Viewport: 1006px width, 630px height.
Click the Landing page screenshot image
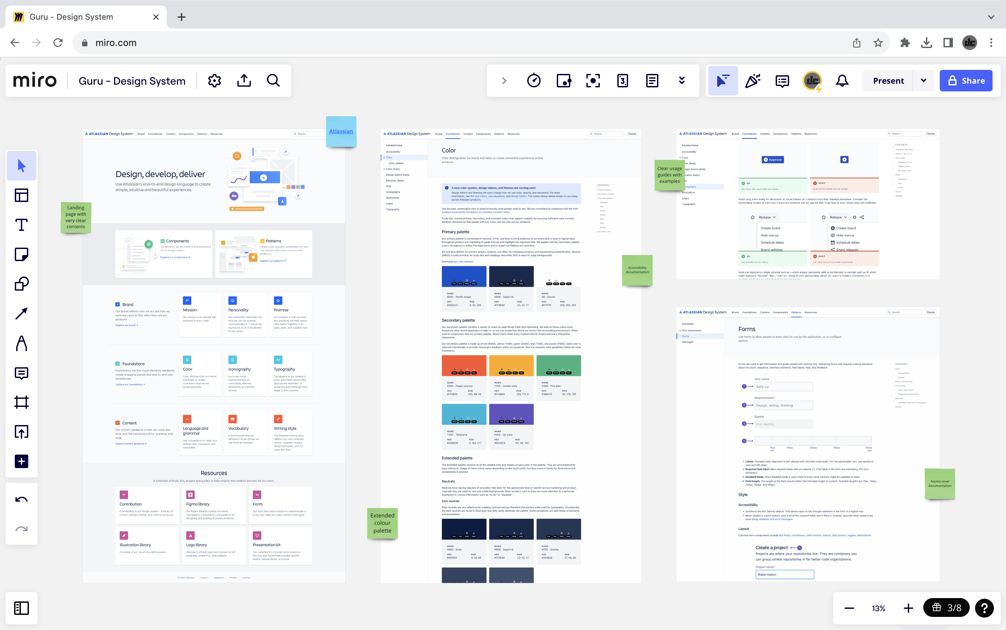coord(214,356)
